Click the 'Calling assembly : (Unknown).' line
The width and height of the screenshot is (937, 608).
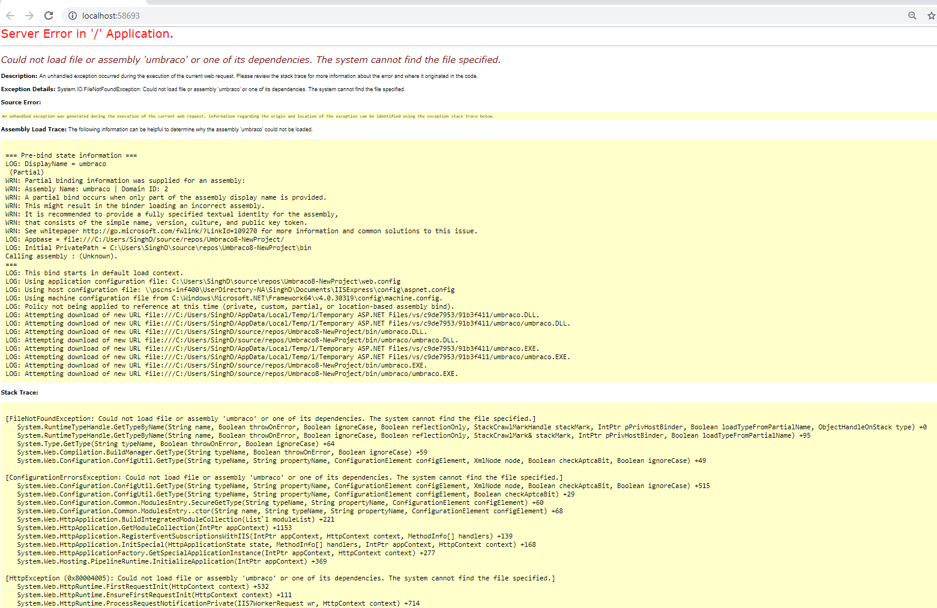click(61, 256)
